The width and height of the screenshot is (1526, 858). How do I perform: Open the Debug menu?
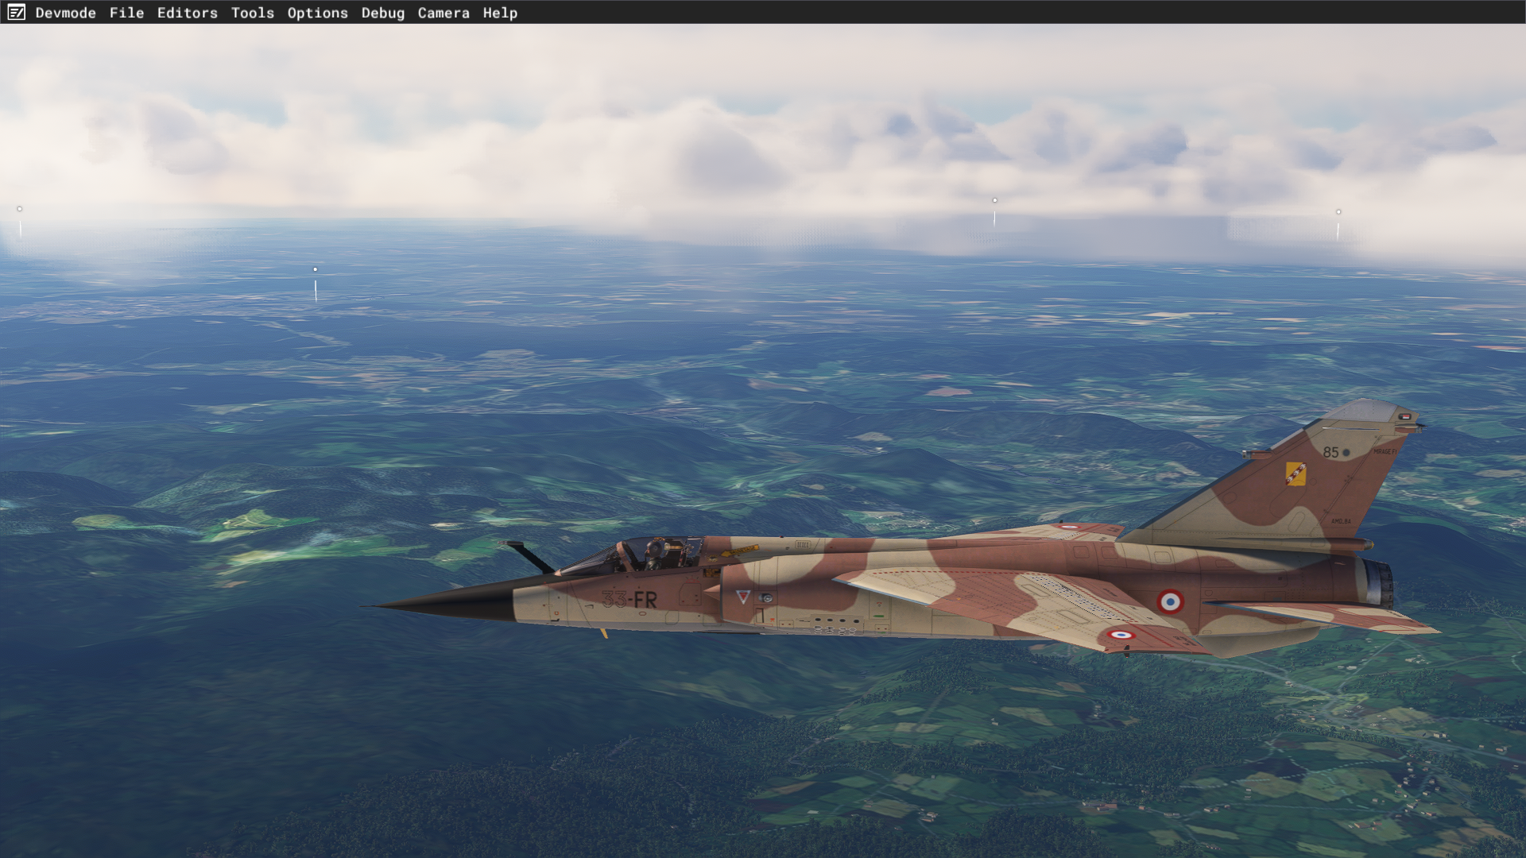(x=382, y=13)
